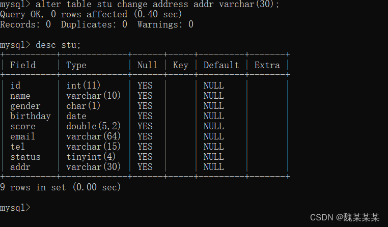388x227 pixels.
Task: Click the 'Field' column header
Action: coord(23,65)
